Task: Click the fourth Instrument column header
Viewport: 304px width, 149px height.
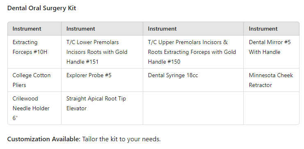Action: (272, 29)
